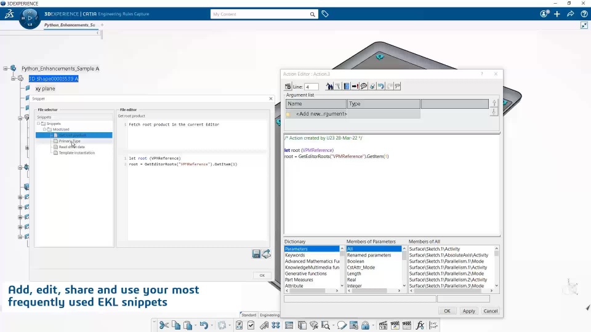Image resolution: width=591 pixels, height=332 pixels.
Task: Click the fx formula icon in bottom toolbar
Action: pos(420,325)
